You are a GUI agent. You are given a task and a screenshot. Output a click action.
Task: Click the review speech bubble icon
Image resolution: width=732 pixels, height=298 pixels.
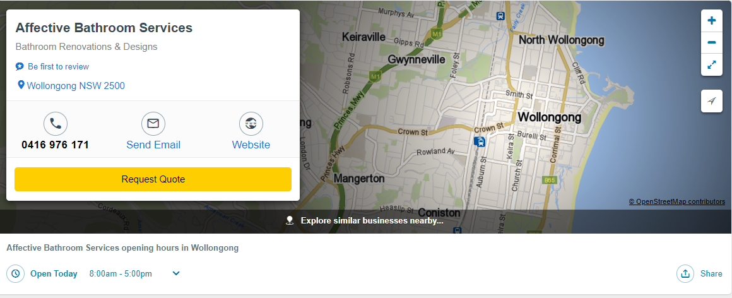[x=20, y=67]
